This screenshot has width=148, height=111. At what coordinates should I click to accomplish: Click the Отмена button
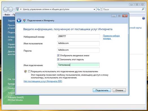click(119, 90)
